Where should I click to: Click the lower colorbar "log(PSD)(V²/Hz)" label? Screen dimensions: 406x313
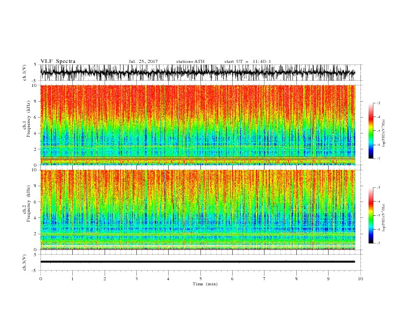click(383, 218)
